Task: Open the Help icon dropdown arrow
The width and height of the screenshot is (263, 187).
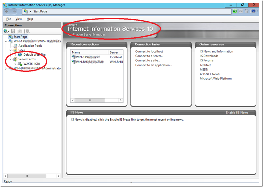Action: tap(258, 11)
